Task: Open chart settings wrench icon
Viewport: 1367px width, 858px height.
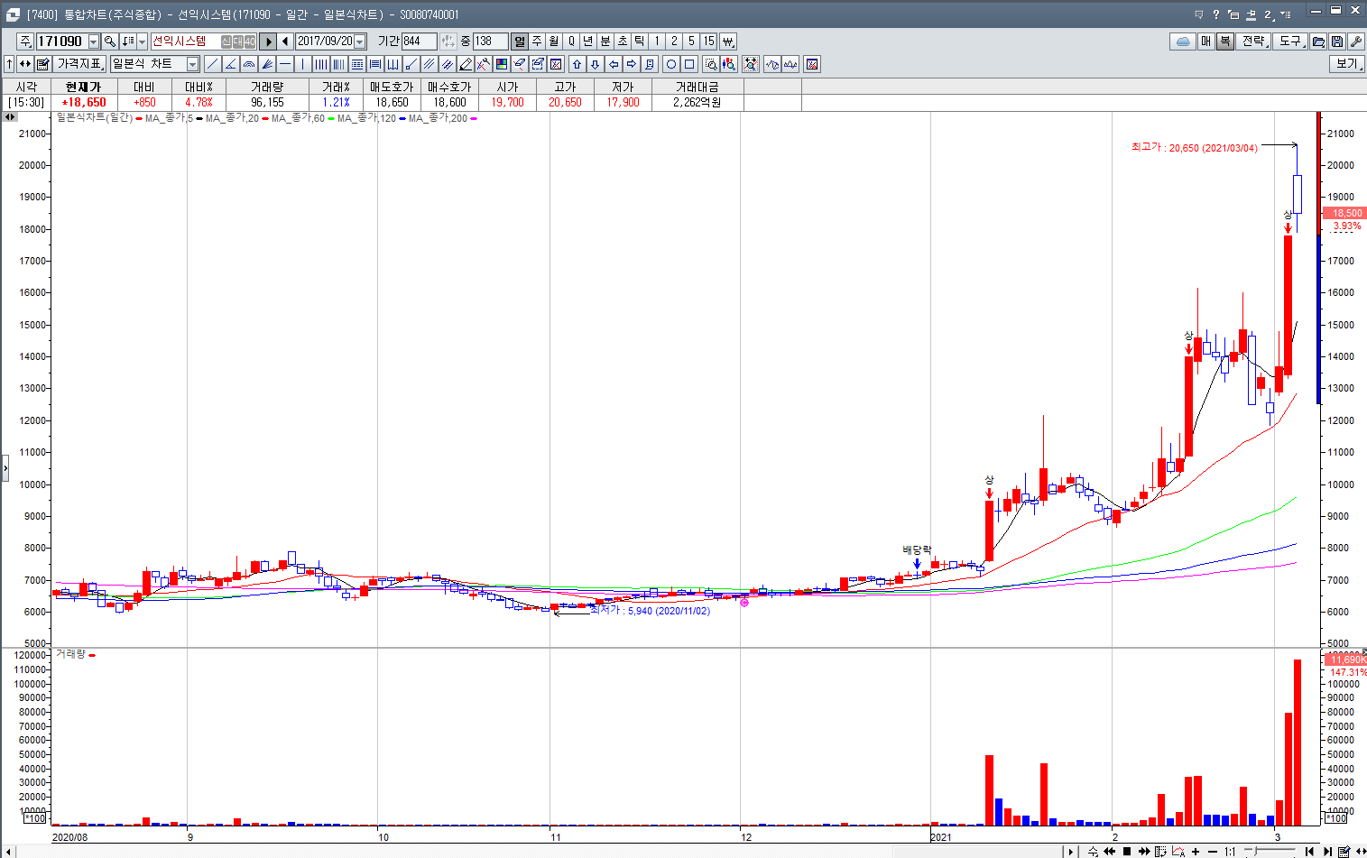Action: 1355,42
